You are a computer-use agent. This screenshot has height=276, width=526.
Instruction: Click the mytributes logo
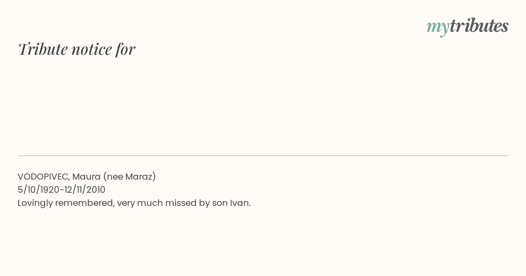click(467, 26)
